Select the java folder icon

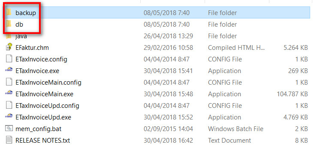click(x=9, y=36)
